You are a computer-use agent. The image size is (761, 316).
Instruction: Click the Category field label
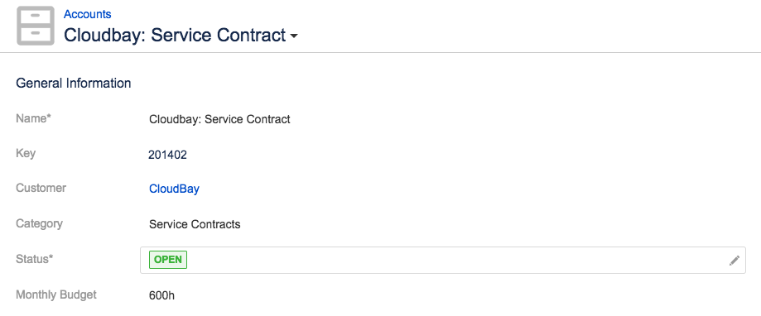39,224
